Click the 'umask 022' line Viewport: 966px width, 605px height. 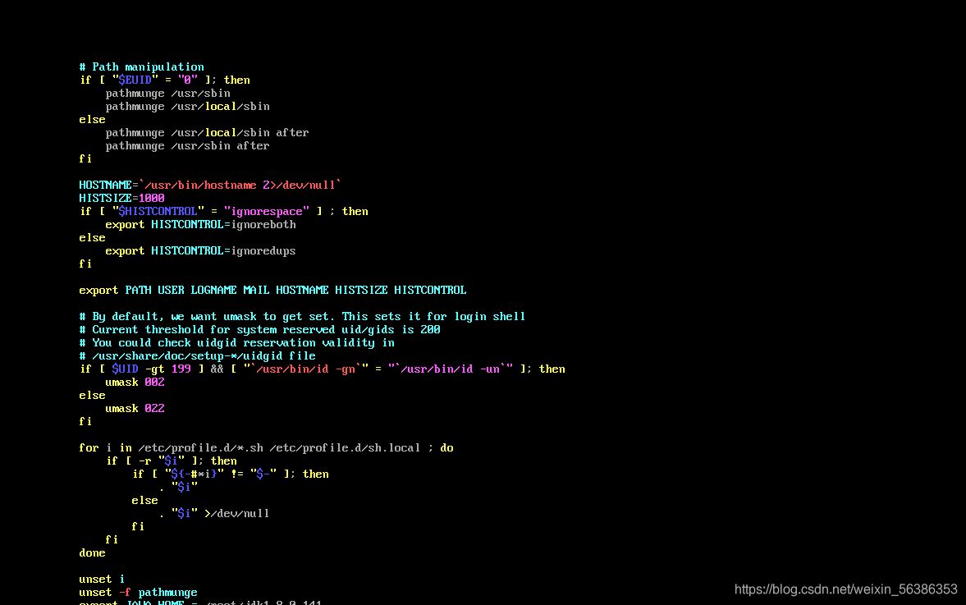[135, 409]
